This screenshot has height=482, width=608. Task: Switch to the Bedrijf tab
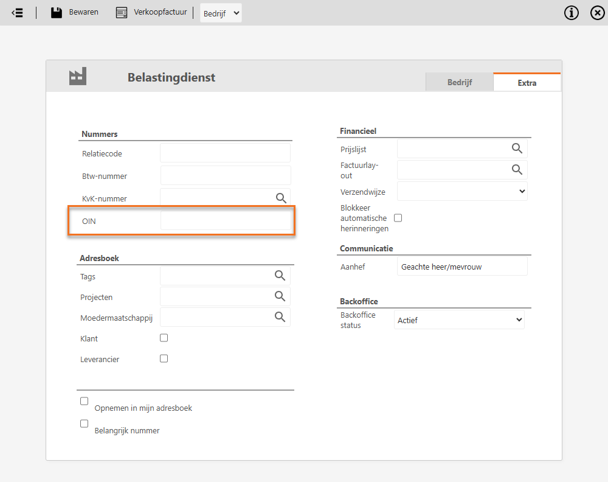pyautogui.click(x=460, y=82)
